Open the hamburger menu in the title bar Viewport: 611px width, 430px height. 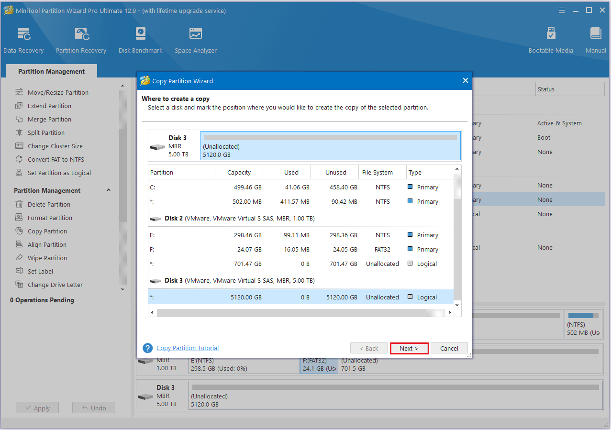click(562, 10)
